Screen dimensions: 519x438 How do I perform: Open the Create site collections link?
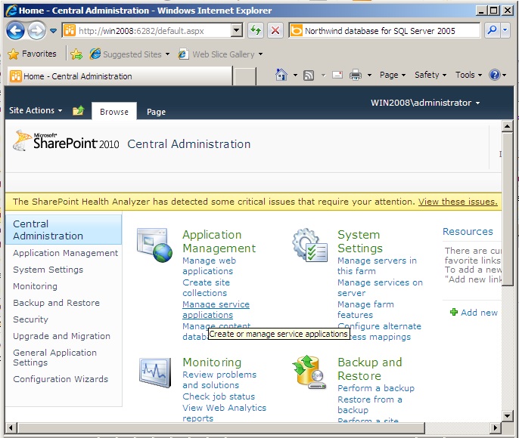tap(206, 288)
